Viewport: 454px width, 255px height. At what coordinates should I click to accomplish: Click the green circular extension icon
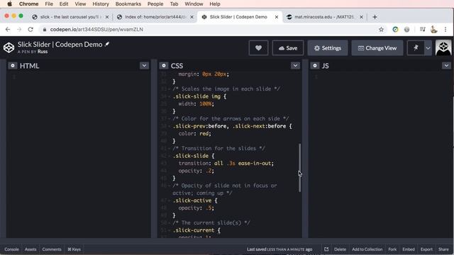[395, 30]
